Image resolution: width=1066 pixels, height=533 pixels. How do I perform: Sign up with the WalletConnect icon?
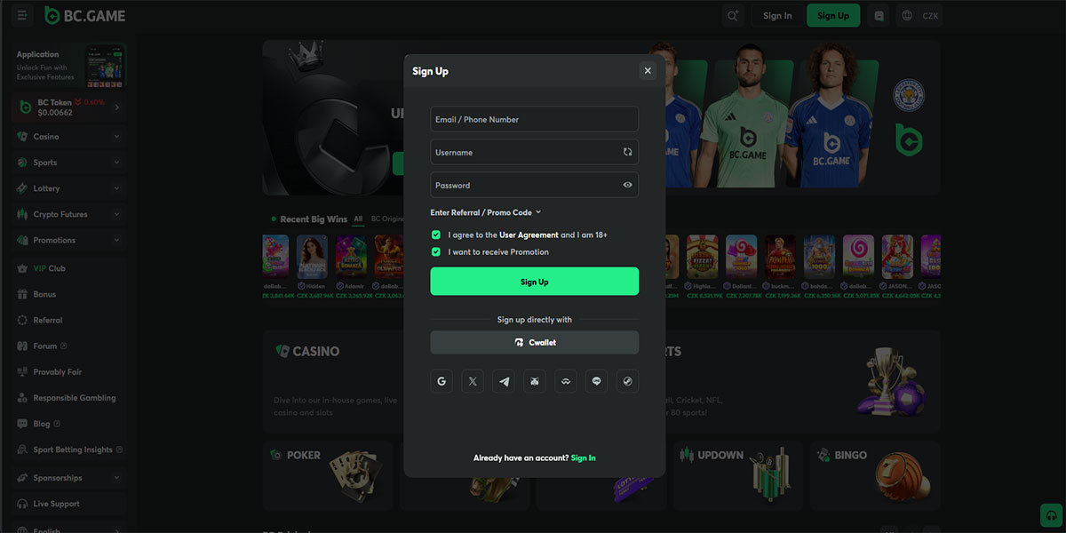click(x=566, y=381)
